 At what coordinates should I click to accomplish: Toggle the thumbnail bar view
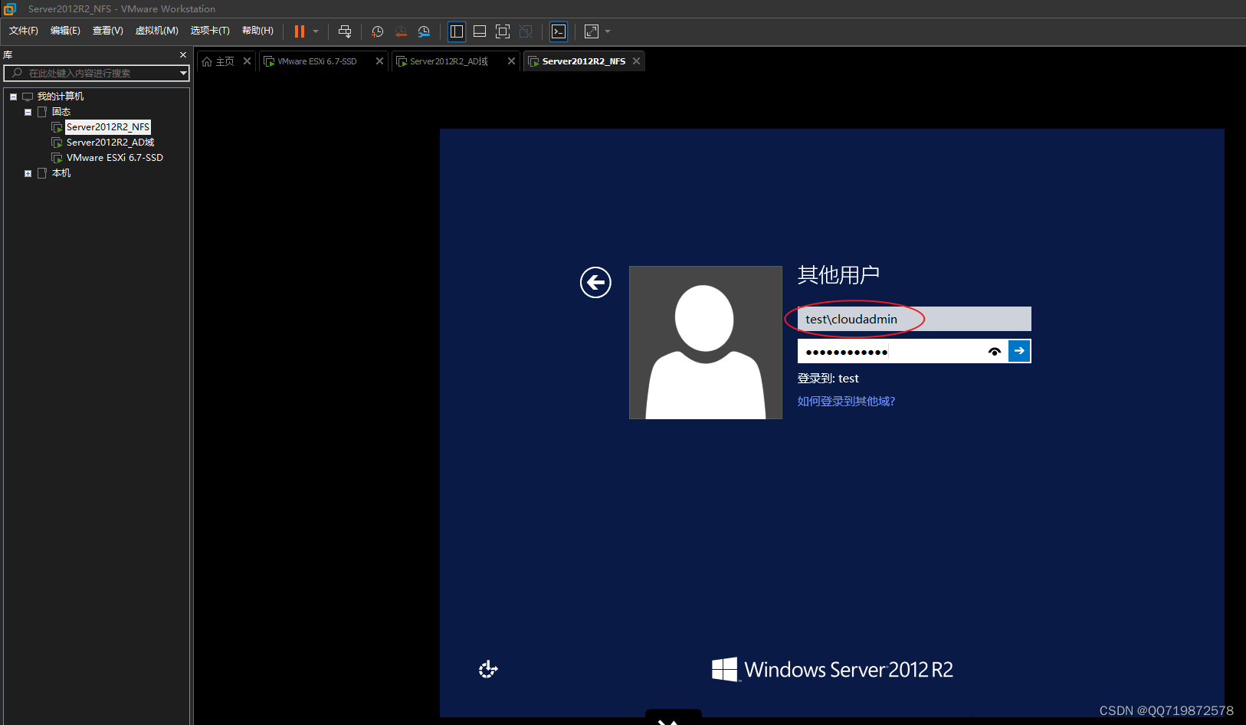(x=480, y=31)
